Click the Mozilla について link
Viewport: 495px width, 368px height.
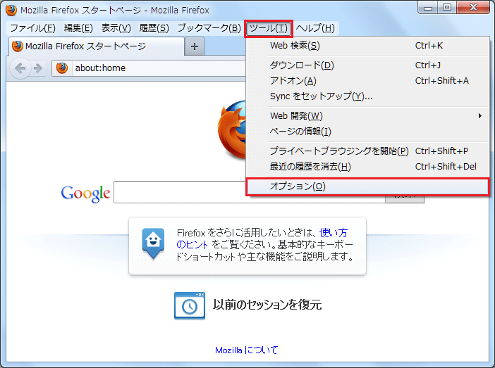[x=247, y=350]
